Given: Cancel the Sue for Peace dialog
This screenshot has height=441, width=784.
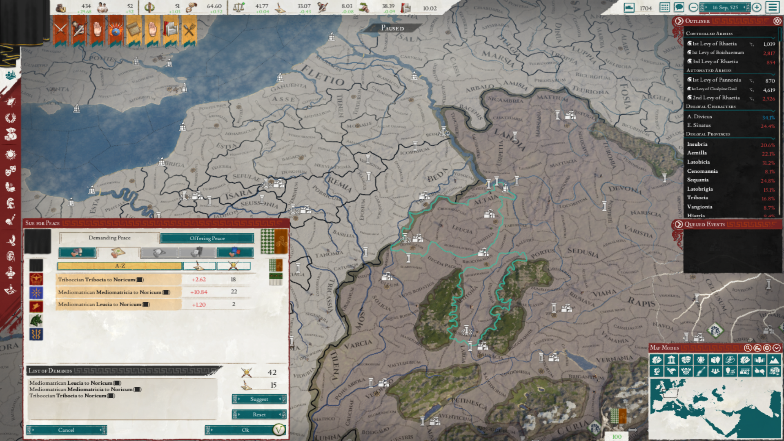Looking at the screenshot, I should [66, 430].
